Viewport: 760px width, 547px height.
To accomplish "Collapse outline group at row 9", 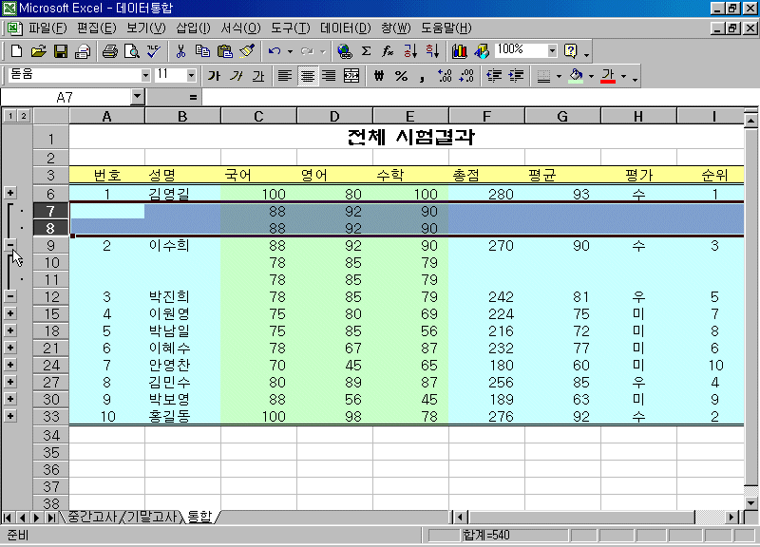I will tap(10, 245).
